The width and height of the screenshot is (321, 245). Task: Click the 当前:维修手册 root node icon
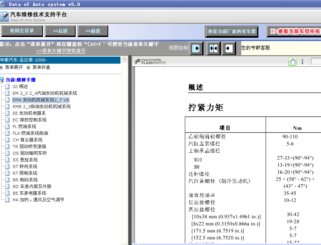tap(2, 80)
